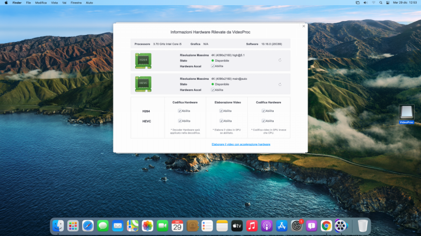The height and width of the screenshot is (236, 421).
Task: Open Safari from the Dock
Action: coord(88,226)
